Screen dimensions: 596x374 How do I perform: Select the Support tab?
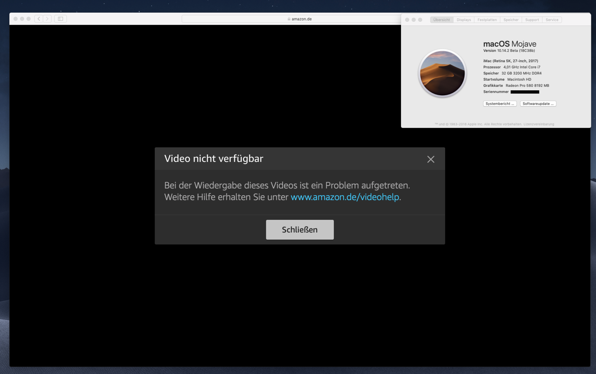pyautogui.click(x=532, y=20)
